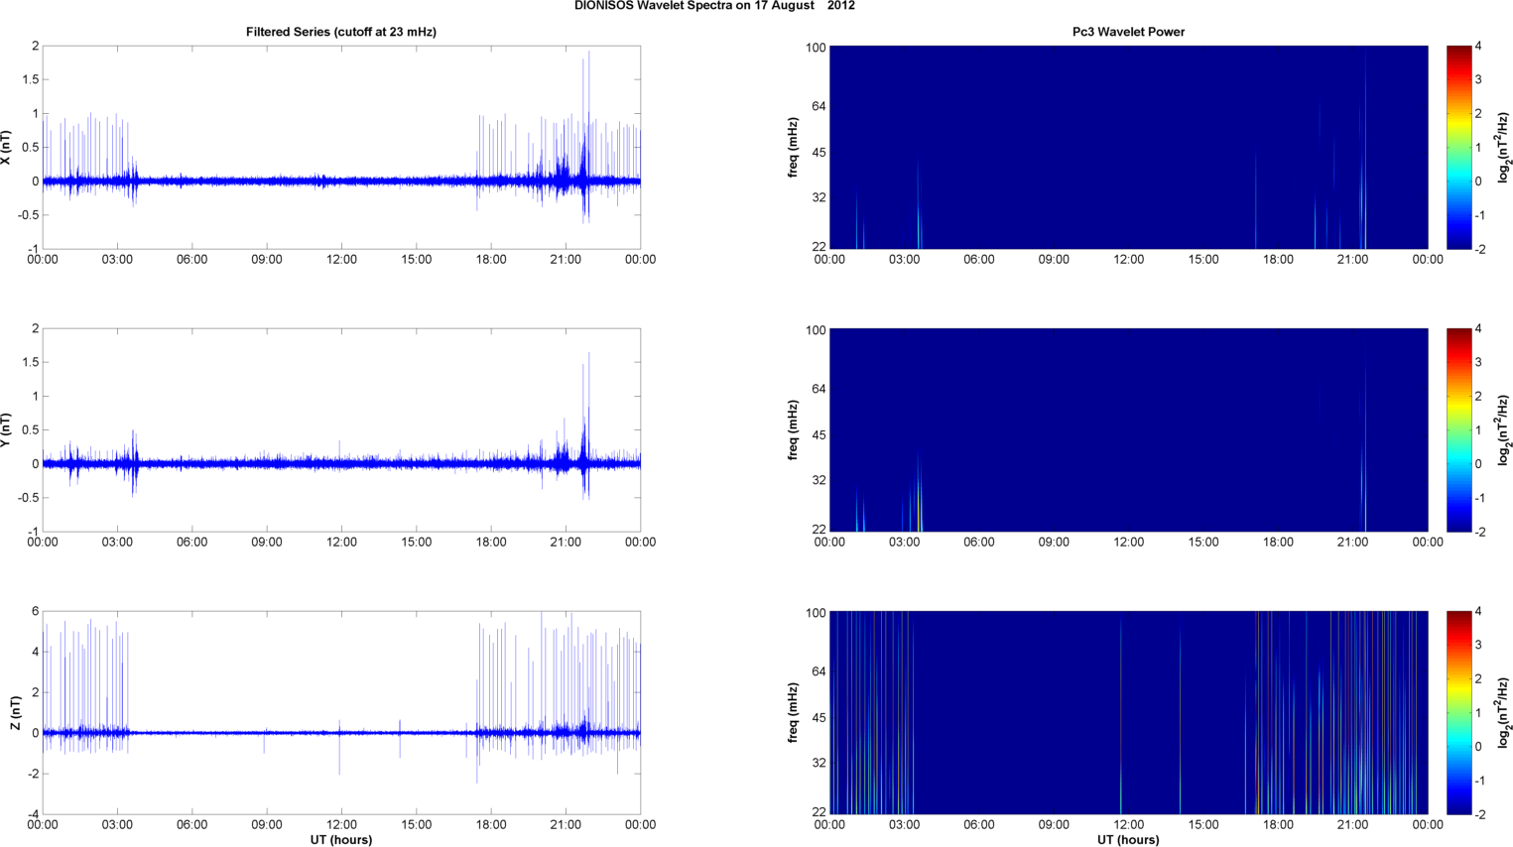Select the 'Filtered Series (cutoff at 23 mHz)' heading
This screenshot has height=847, width=1513.
pos(341,32)
